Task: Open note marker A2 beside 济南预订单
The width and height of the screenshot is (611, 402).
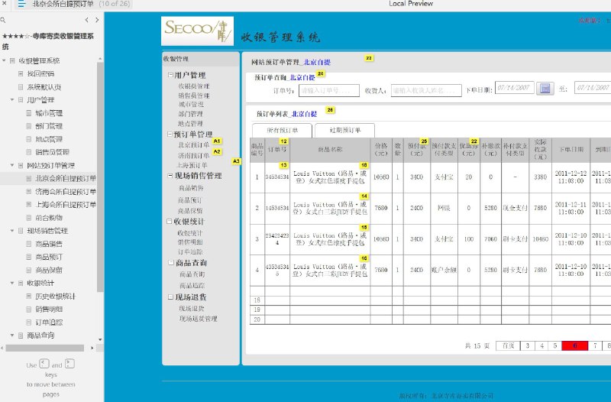Action: tap(217, 151)
